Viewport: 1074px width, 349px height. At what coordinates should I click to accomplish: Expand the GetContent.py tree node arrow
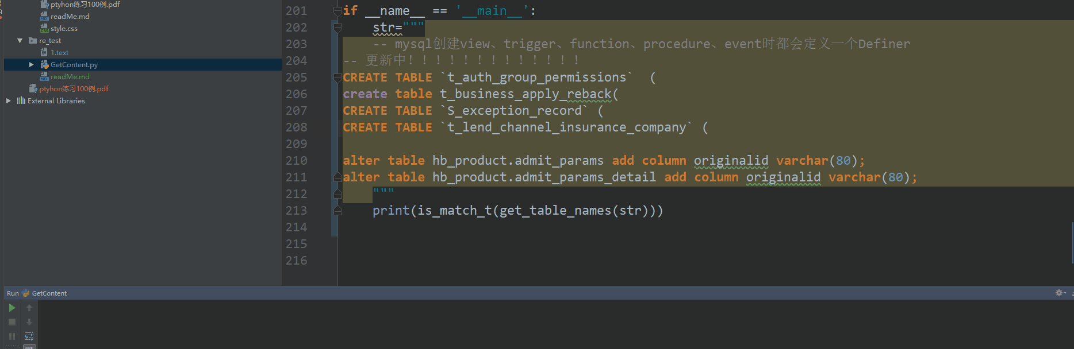32,65
